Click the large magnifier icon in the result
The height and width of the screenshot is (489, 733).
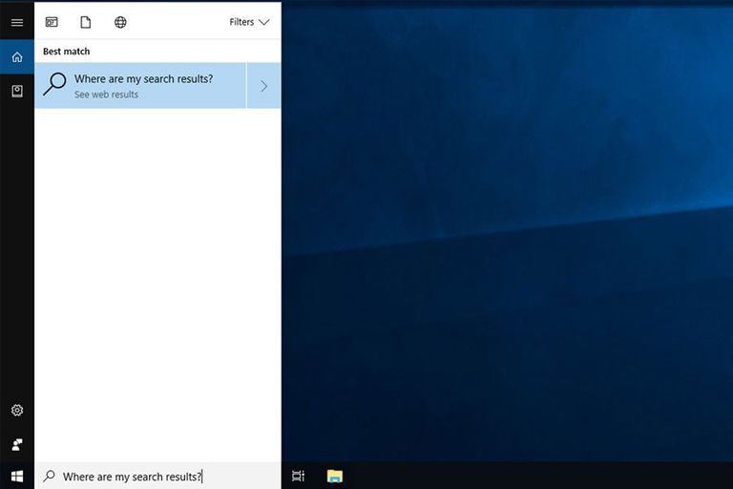(x=54, y=84)
